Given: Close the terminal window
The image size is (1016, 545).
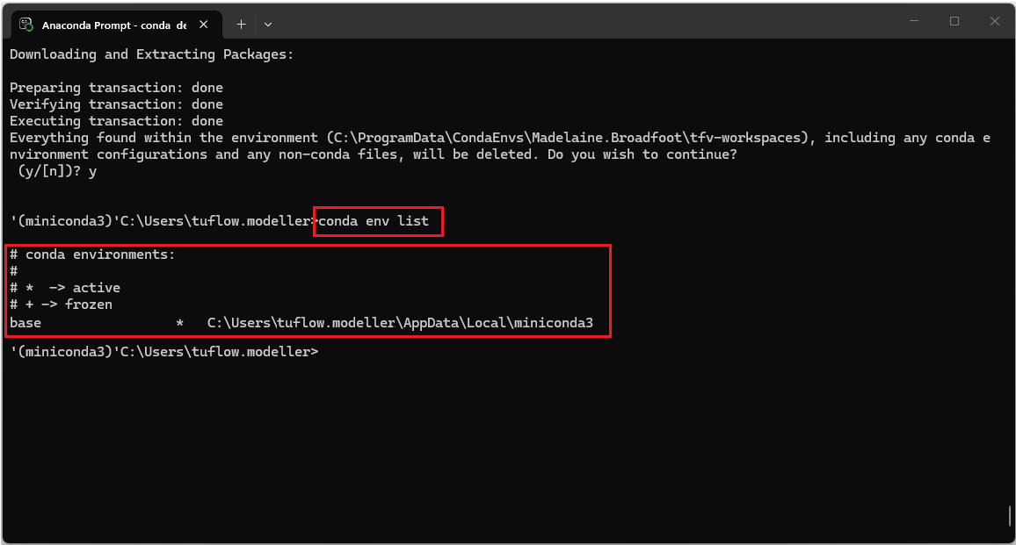Looking at the screenshot, I should pos(995,22).
